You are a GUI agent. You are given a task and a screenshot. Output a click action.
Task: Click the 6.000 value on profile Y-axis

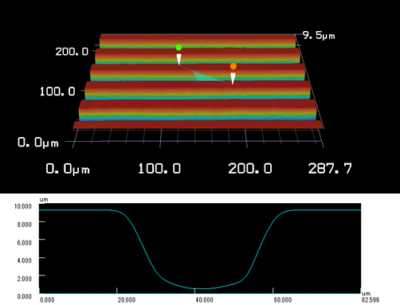tap(24, 242)
